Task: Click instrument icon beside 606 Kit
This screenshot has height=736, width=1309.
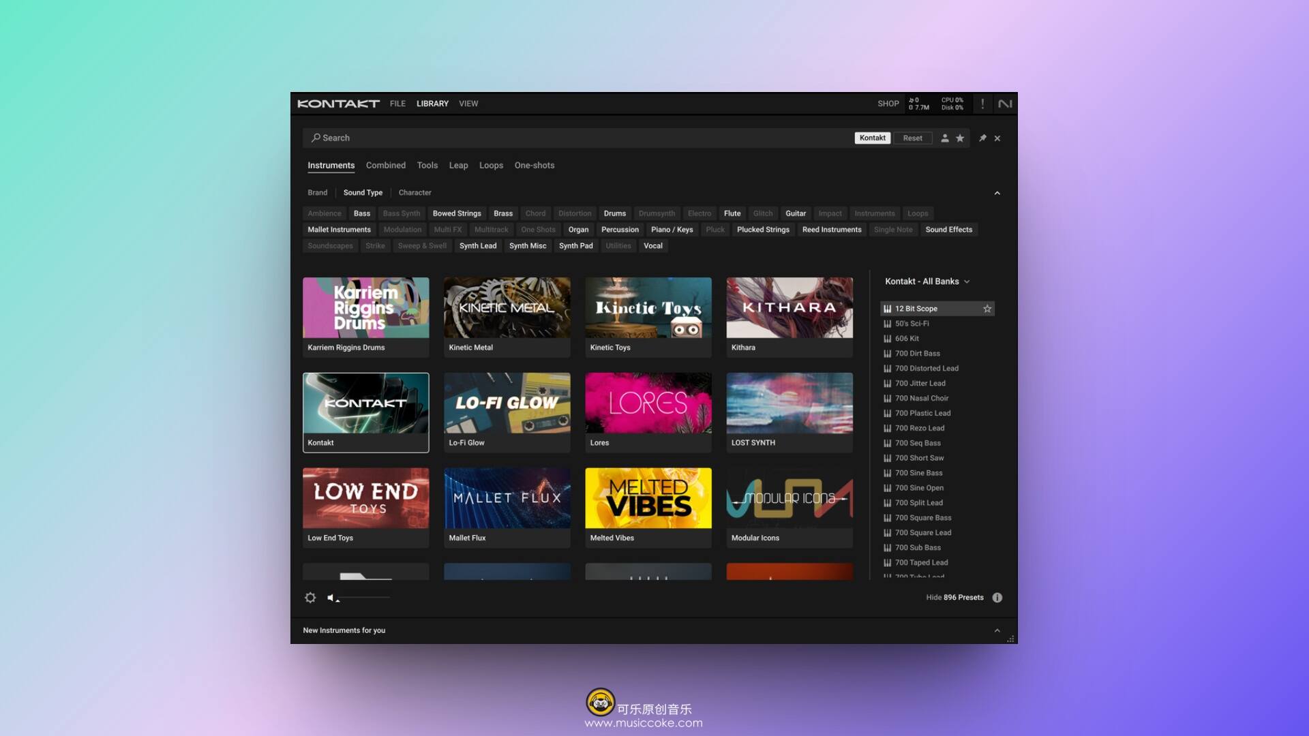Action: point(888,339)
